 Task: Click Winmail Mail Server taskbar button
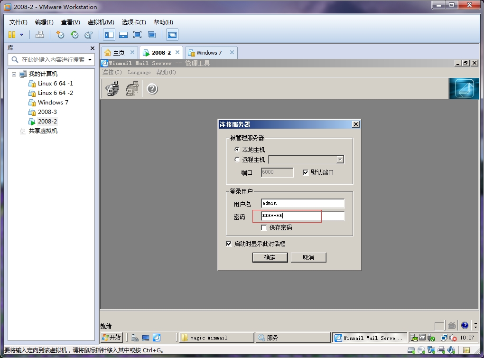(x=370, y=338)
